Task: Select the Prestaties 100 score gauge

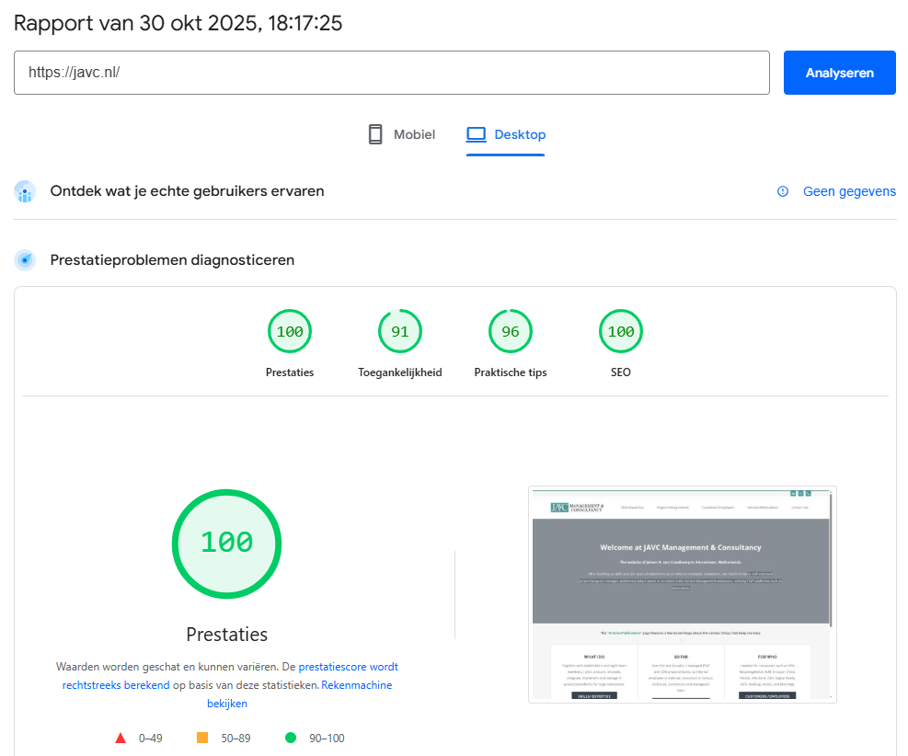Action: click(290, 332)
